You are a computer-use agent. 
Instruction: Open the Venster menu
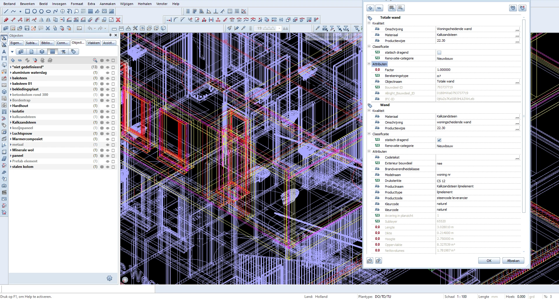click(162, 4)
